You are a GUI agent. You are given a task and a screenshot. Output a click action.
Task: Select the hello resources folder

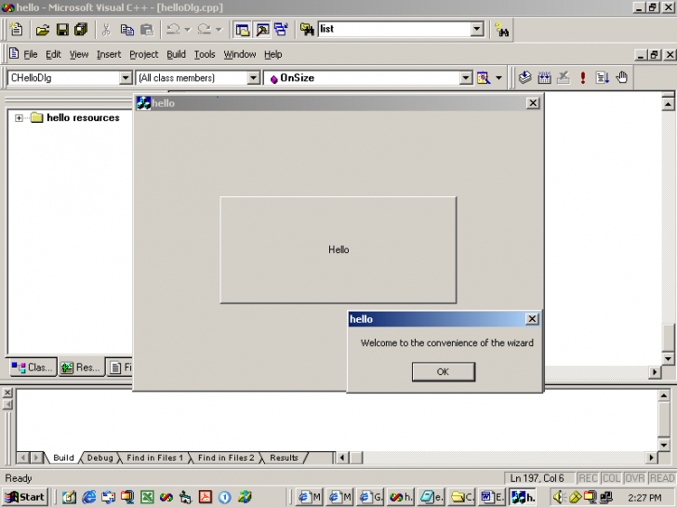(x=83, y=117)
